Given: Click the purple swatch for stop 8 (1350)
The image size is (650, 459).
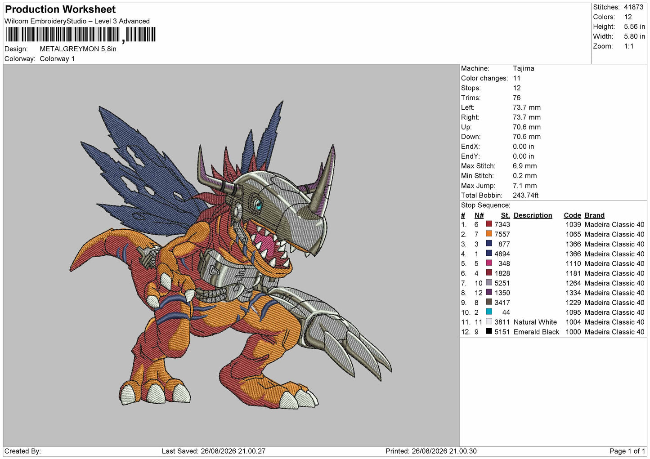Looking at the screenshot, I should [489, 292].
